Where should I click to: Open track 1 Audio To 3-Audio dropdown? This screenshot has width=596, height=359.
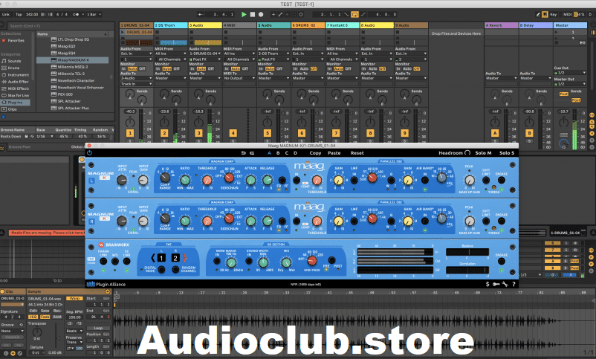pyautogui.click(x=136, y=78)
